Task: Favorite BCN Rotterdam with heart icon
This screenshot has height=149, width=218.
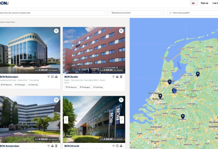Action: [x=56, y=31]
